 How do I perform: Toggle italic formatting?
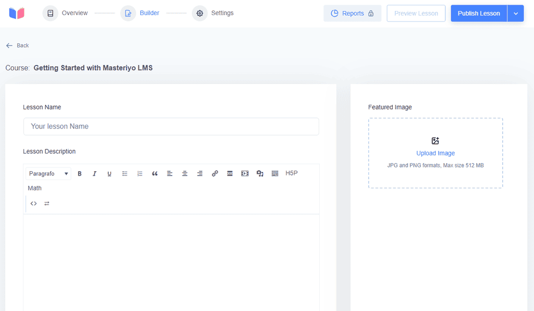pyautogui.click(x=94, y=173)
